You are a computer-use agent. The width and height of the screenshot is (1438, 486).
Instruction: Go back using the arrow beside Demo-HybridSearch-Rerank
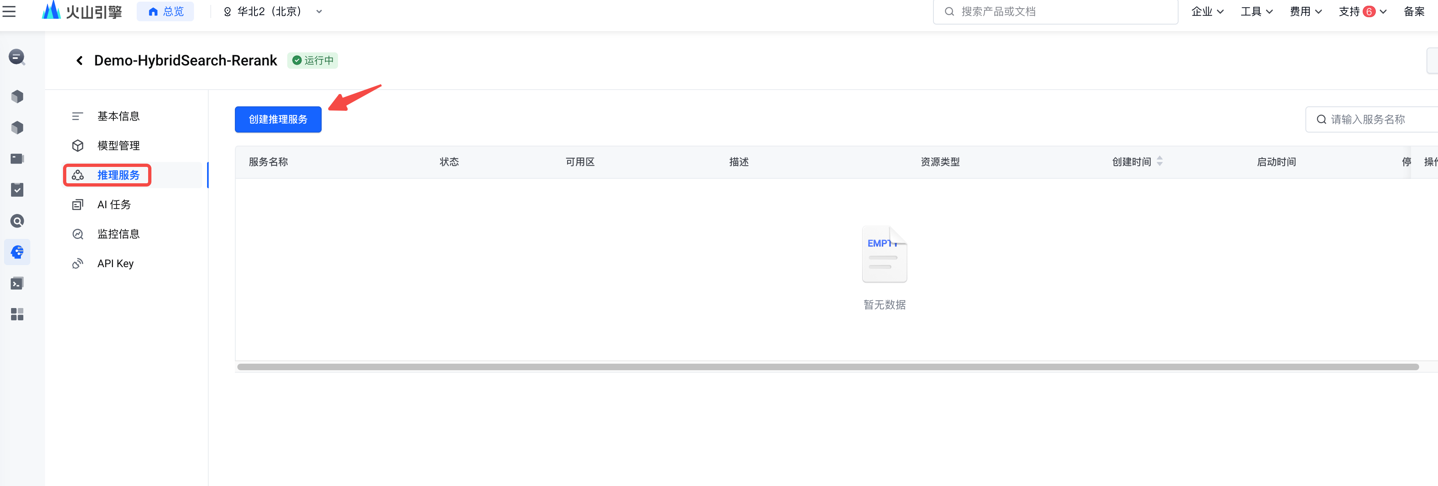(x=80, y=60)
